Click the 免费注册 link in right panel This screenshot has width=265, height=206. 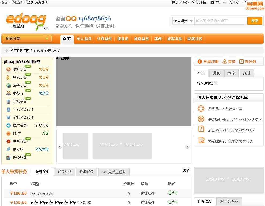coord(208,61)
